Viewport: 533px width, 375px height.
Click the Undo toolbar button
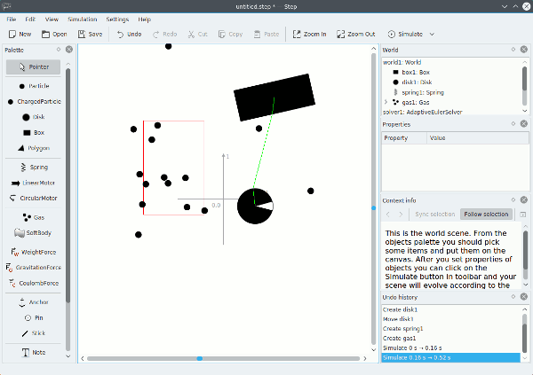(128, 34)
